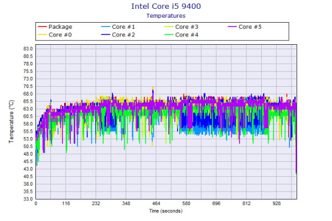Click the 70.5 y-axis value
332x221 pixels.
coord(28,86)
